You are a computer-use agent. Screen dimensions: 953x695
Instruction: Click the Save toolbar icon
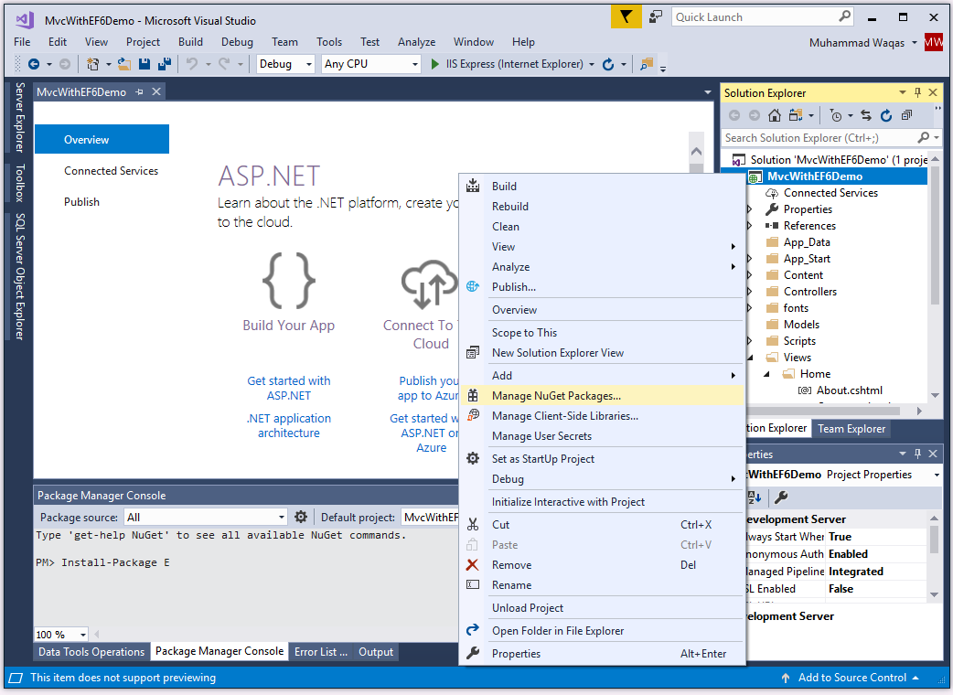point(145,64)
